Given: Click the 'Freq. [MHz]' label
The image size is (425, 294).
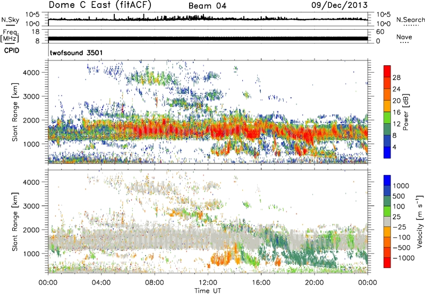Looking at the screenshot, I should (x=10, y=36).
